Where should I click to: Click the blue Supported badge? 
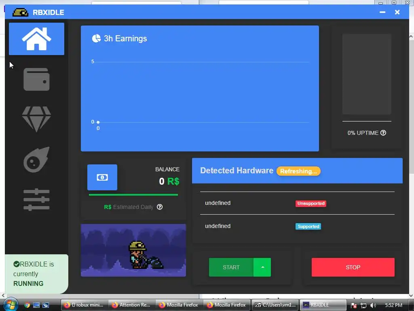coord(308,226)
